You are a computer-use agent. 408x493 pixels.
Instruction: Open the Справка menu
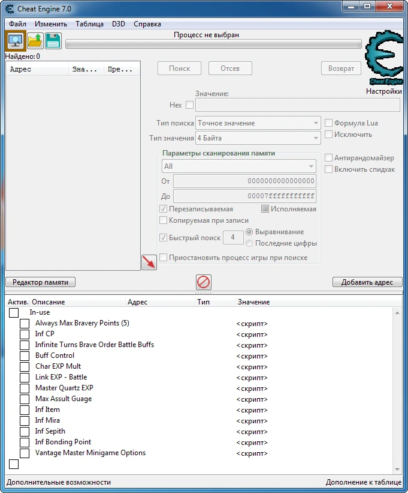pos(147,24)
